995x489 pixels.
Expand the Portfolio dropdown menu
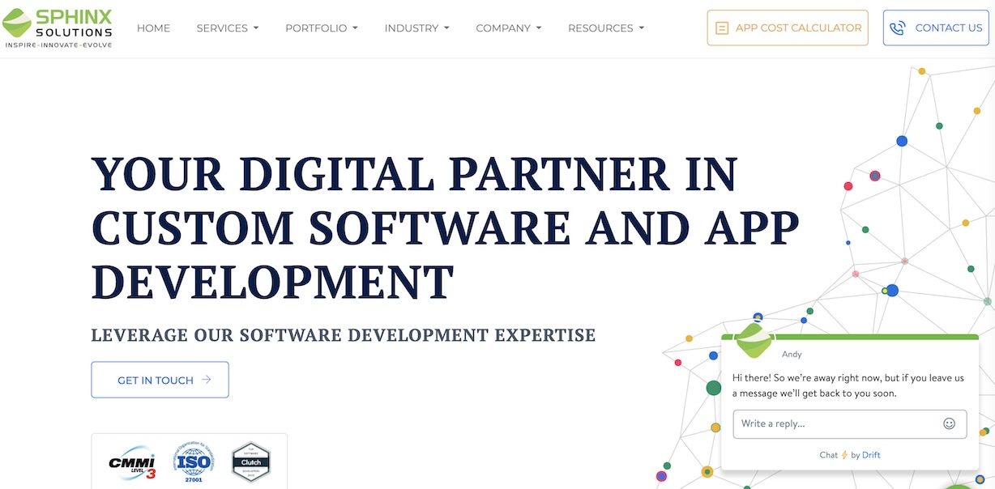[321, 28]
